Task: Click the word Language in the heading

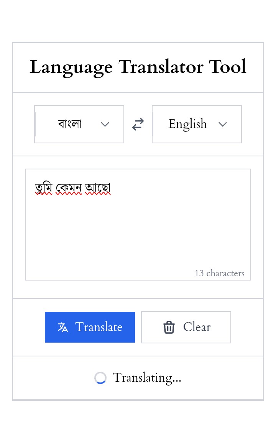Action: tap(71, 67)
